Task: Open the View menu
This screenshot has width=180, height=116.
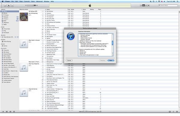Action: [21, 2]
